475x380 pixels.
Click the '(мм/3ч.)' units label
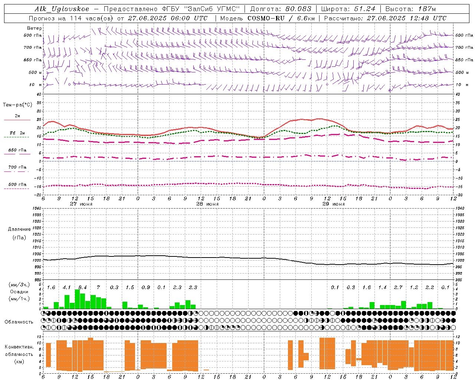[x=19, y=285]
